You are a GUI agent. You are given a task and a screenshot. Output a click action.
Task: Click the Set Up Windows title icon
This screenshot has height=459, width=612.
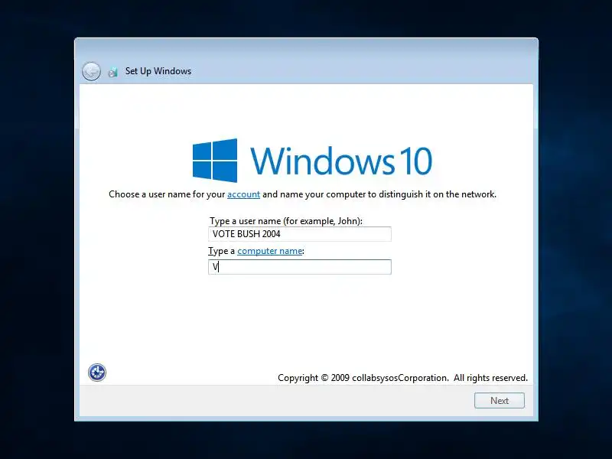[112, 72]
